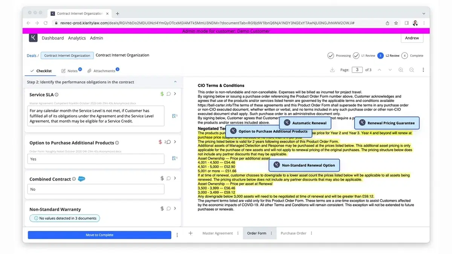Click the Combined Contract value field showing No
This screenshot has height=254, width=452.
coord(96,189)
